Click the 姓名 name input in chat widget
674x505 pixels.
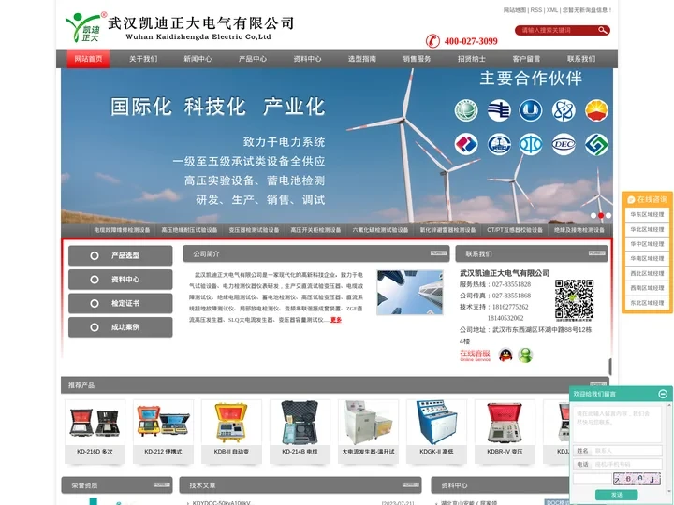coord(626,451)
